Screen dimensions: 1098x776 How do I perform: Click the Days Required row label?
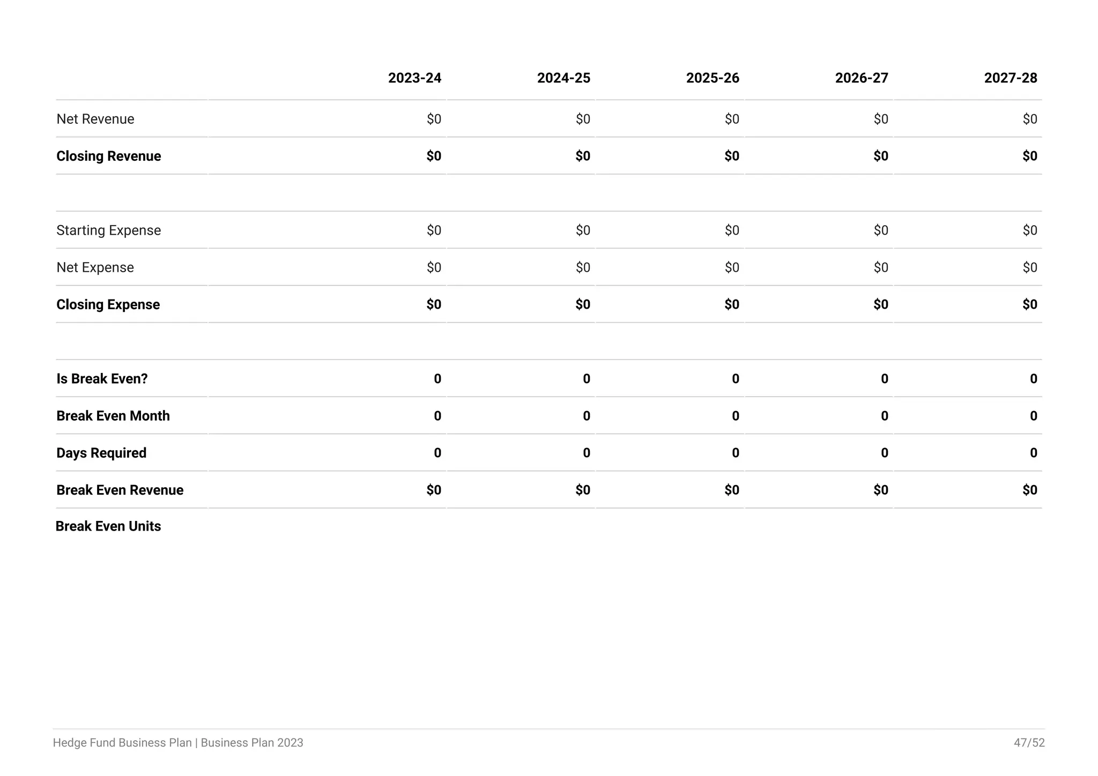[x=101, y=453]
